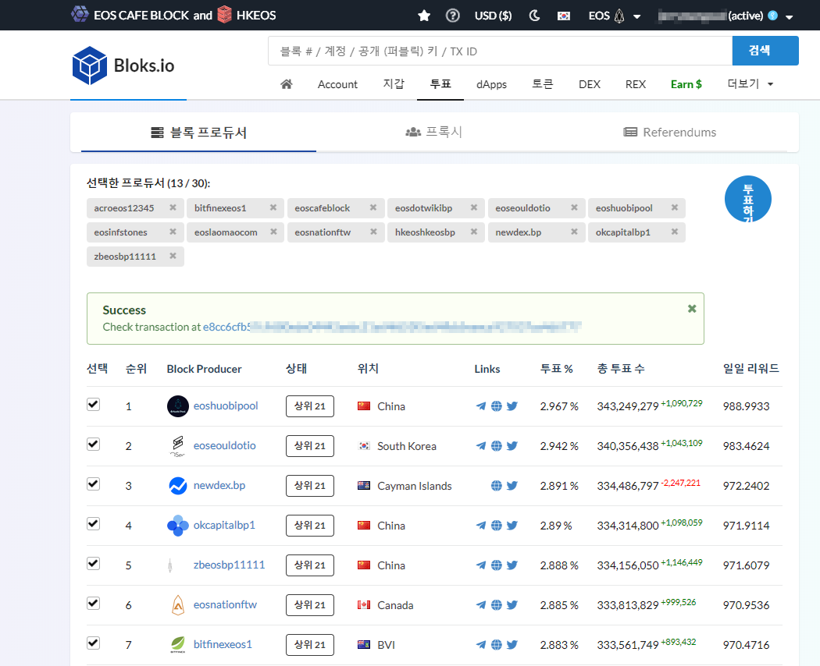Screen dimensions: 820x666
Task: Open the help question mark icon
Action: coord(452,16)
